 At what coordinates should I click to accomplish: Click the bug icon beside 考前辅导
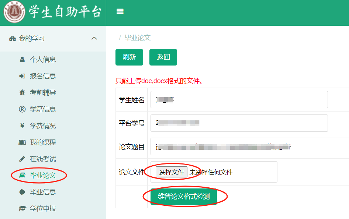(x=22, y=92)
